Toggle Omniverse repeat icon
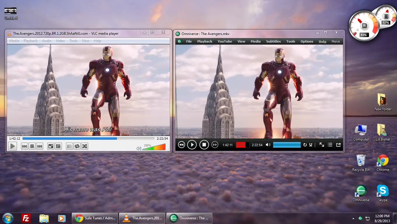Viewport: 397px width, 224px height. pos(305,145)
